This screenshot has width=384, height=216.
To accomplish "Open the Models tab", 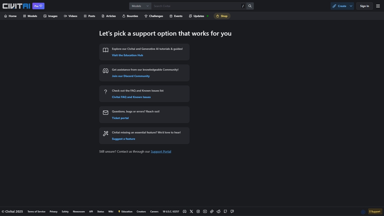I will point(30,16).
